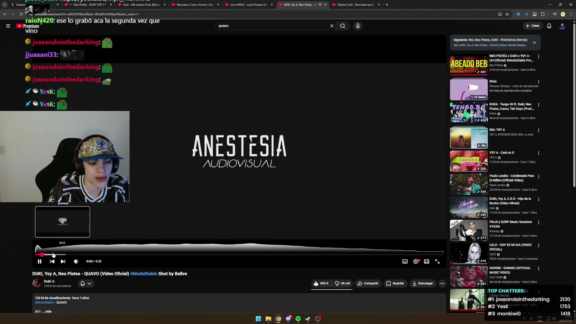Open the video in fullscreen
This screenshot has height=324, width=576.
tap(437, 261)
